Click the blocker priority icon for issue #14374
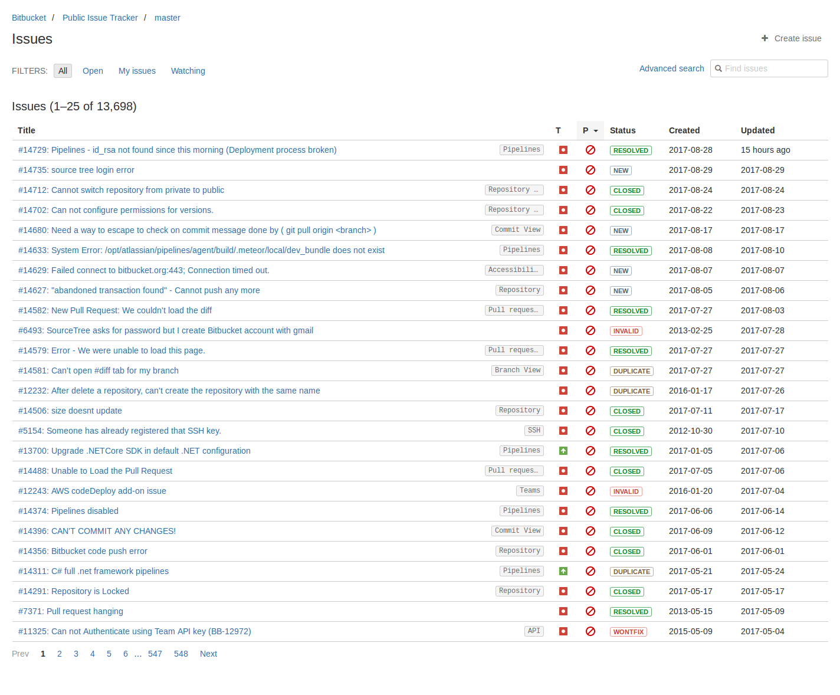The image size is (840, 695). (x=590, y=511)
